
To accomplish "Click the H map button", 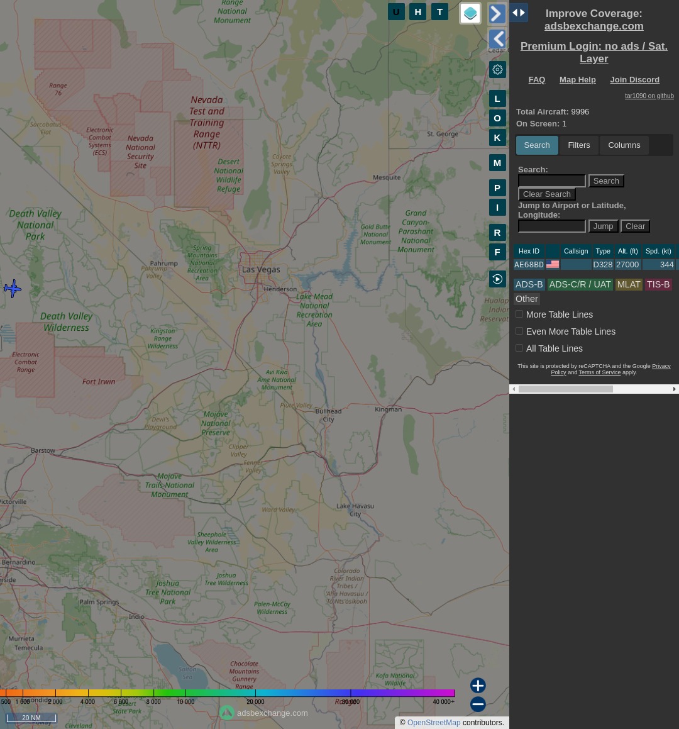I will click(418, 12).
